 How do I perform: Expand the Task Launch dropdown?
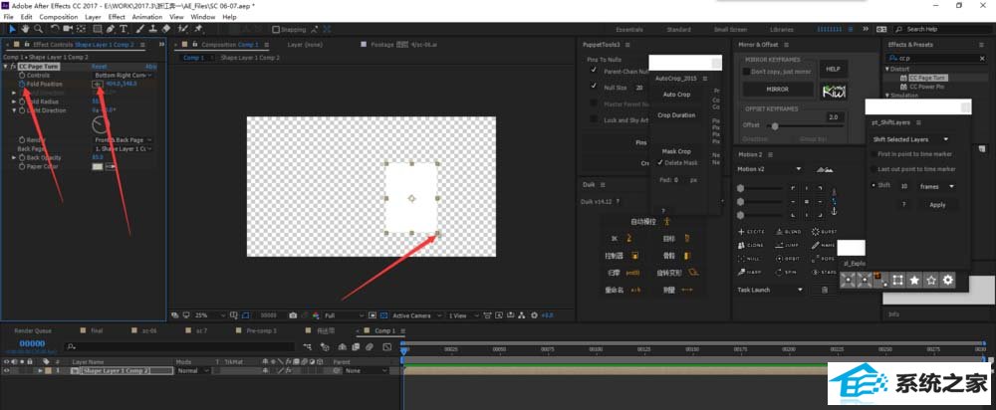coord(770,290)
